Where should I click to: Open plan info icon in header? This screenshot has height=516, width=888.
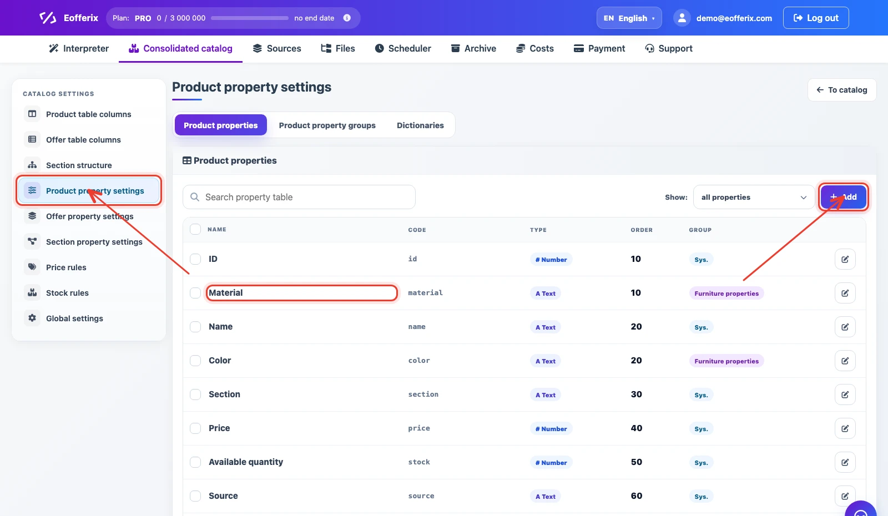[347, 18]
